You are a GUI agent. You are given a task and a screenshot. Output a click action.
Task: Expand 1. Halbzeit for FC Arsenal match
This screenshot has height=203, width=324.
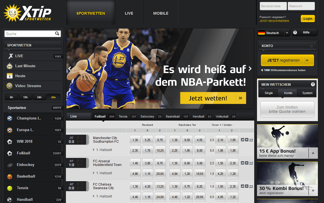pyautogui.click(x=103, y=173)
